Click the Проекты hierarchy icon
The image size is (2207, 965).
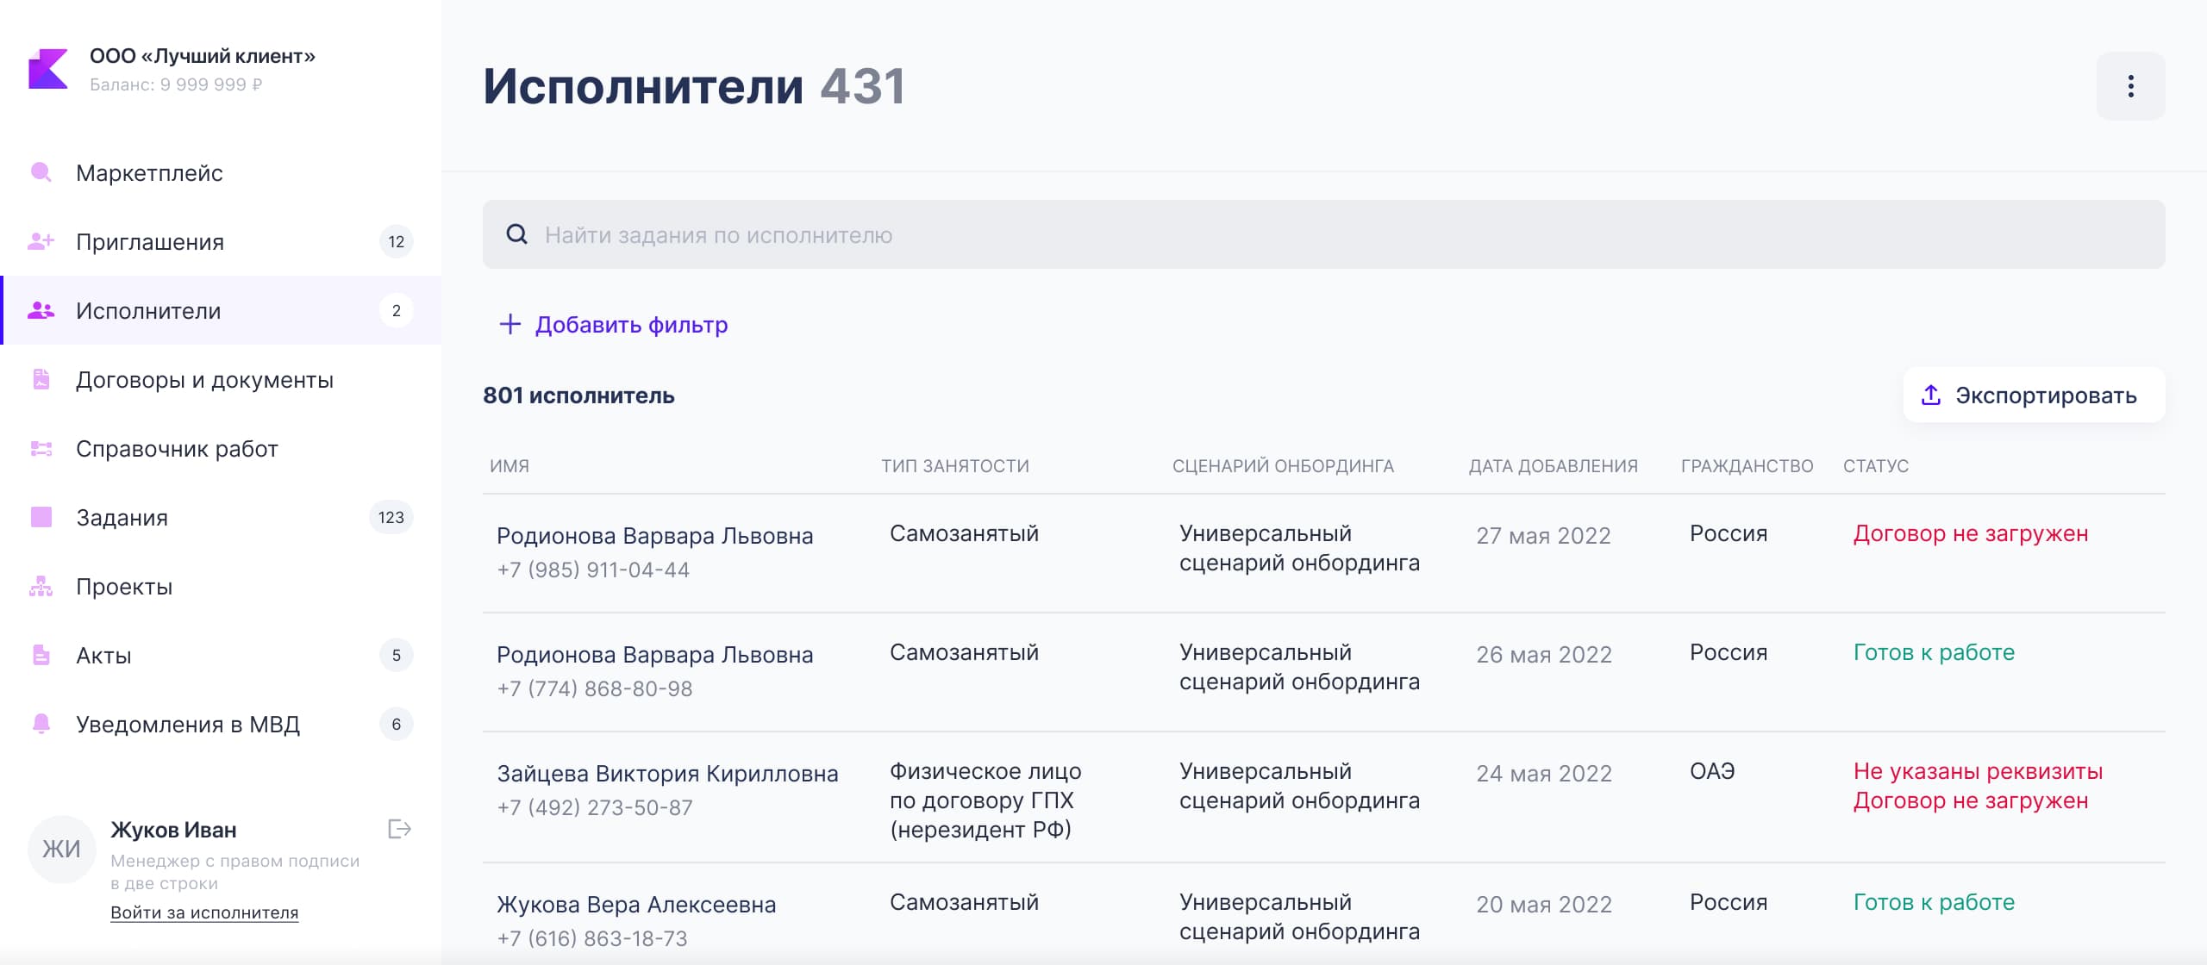(41, 587)
